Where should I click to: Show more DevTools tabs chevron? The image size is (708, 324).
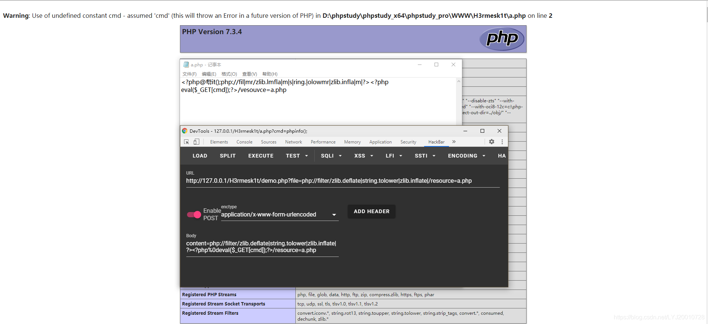[454, 142]
